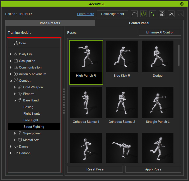Select the Martial Arts category icon
189x181 pixels.
tap(20, 140)
